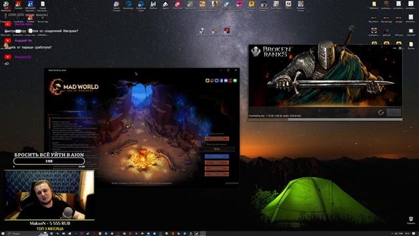Click refresh icon in Broken Ranks launcher

[381, 113]
